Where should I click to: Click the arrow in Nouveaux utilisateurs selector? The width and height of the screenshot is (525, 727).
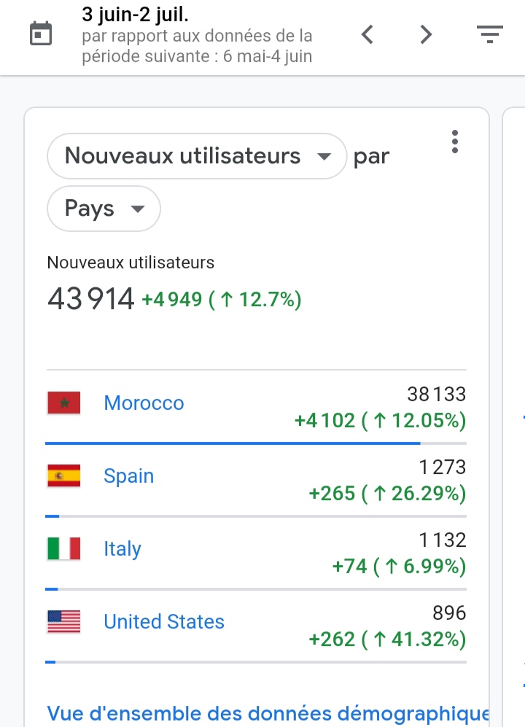324,157
